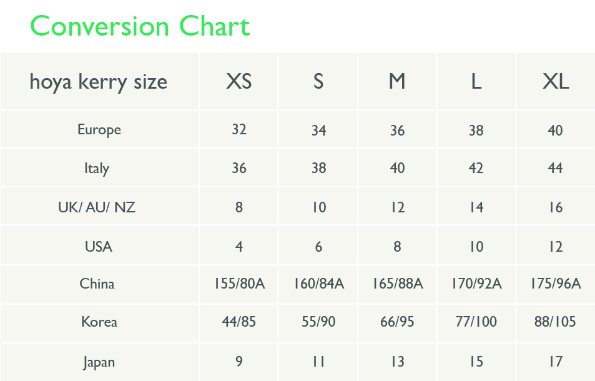The image size is (595, 381).
Task: Select Korea size 66/95 cell
Action: point(397,322)
